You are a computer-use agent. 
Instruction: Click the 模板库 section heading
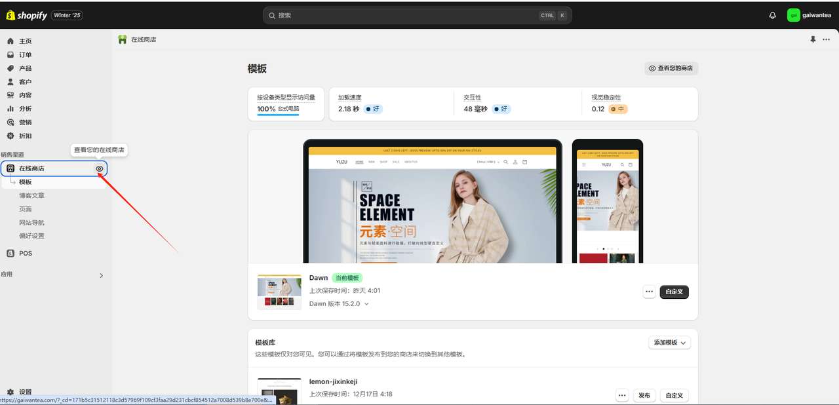(265, 342)
